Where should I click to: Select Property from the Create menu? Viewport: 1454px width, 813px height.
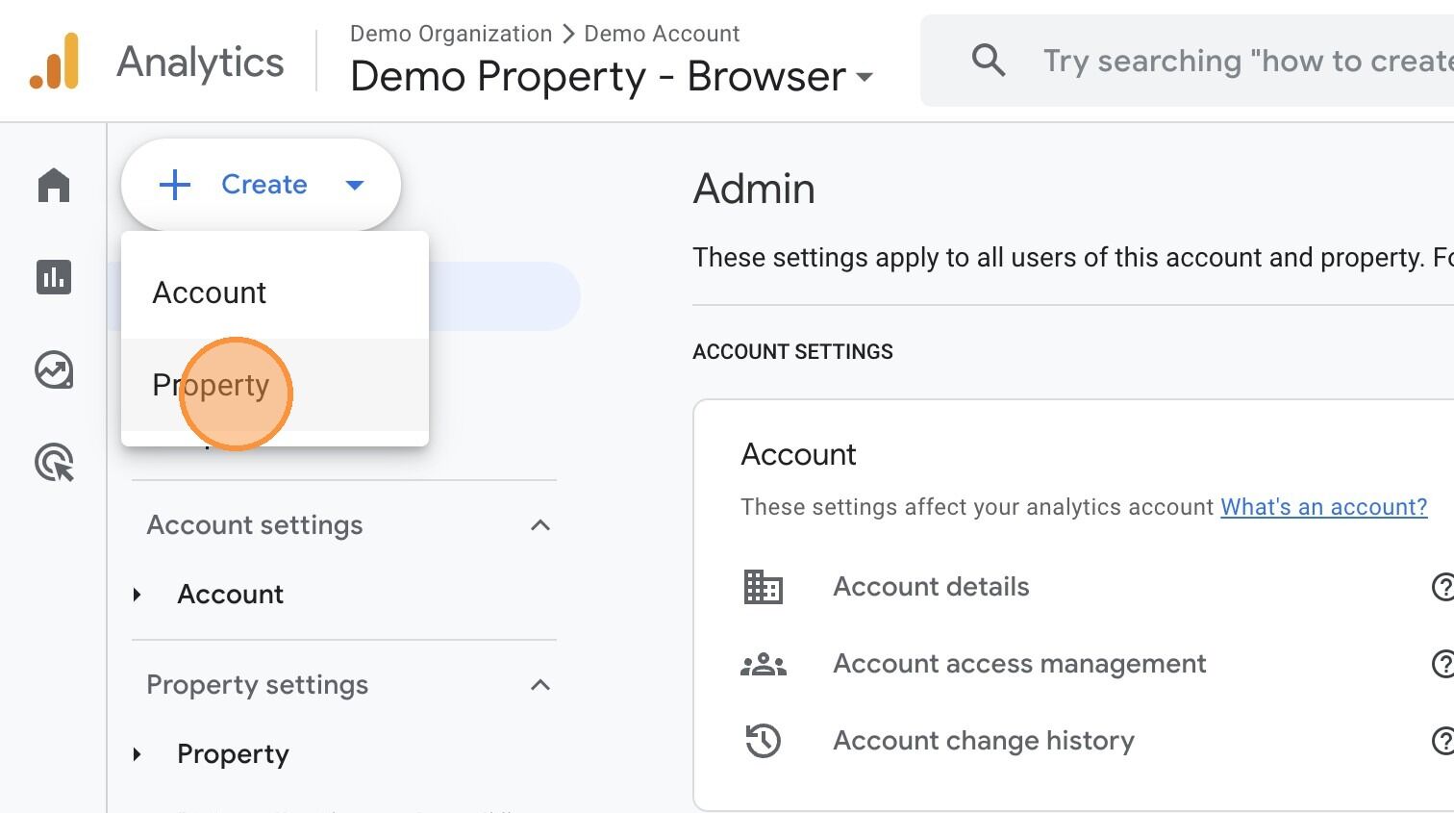212,385
